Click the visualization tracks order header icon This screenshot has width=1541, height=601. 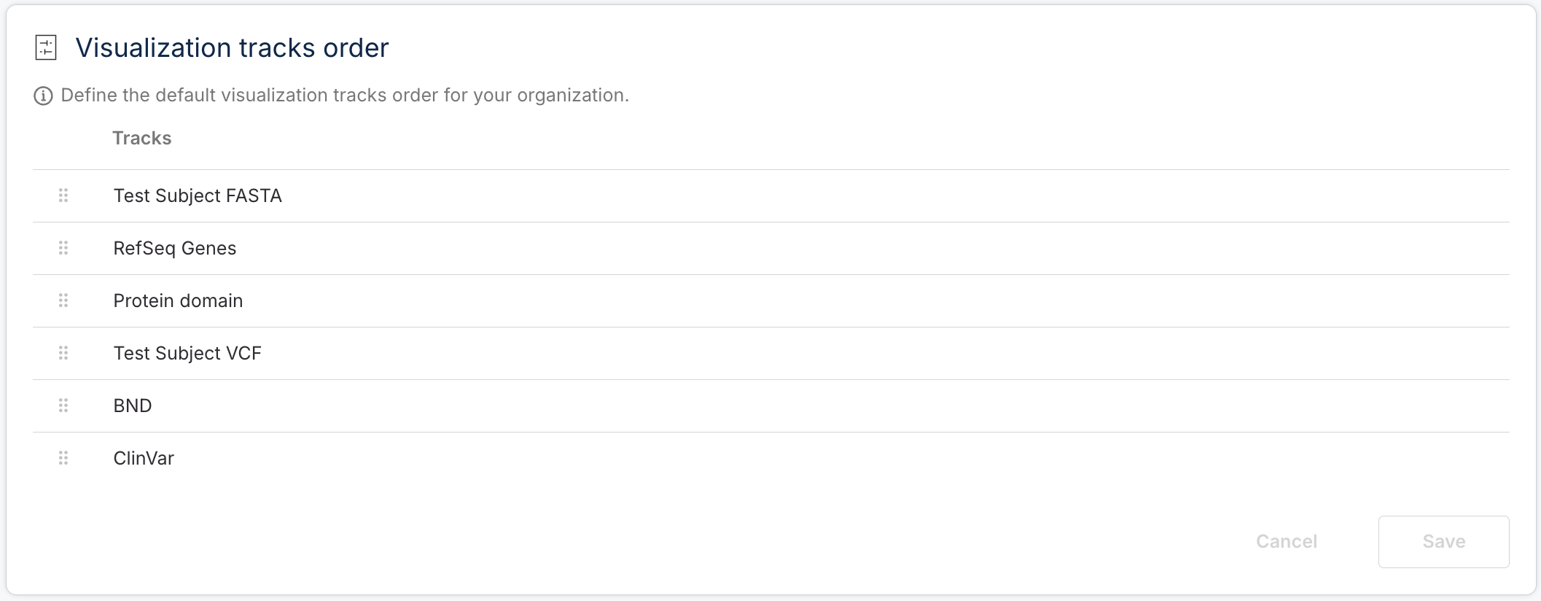coord(46,48)
